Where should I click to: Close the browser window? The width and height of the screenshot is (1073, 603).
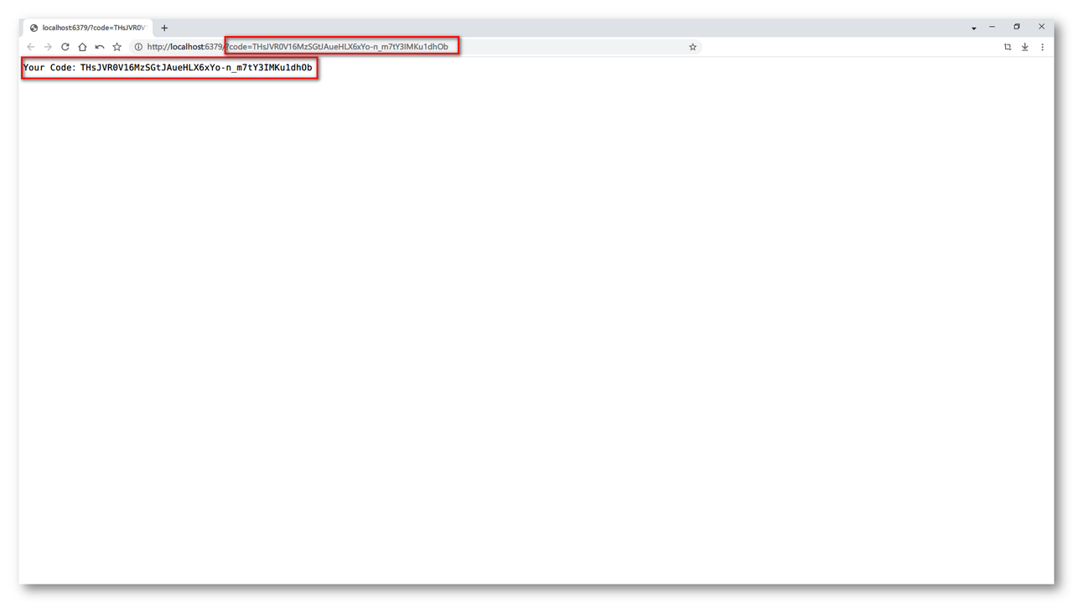(1041, 27)
